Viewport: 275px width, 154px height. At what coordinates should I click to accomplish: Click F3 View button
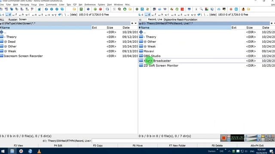[18, 145]
